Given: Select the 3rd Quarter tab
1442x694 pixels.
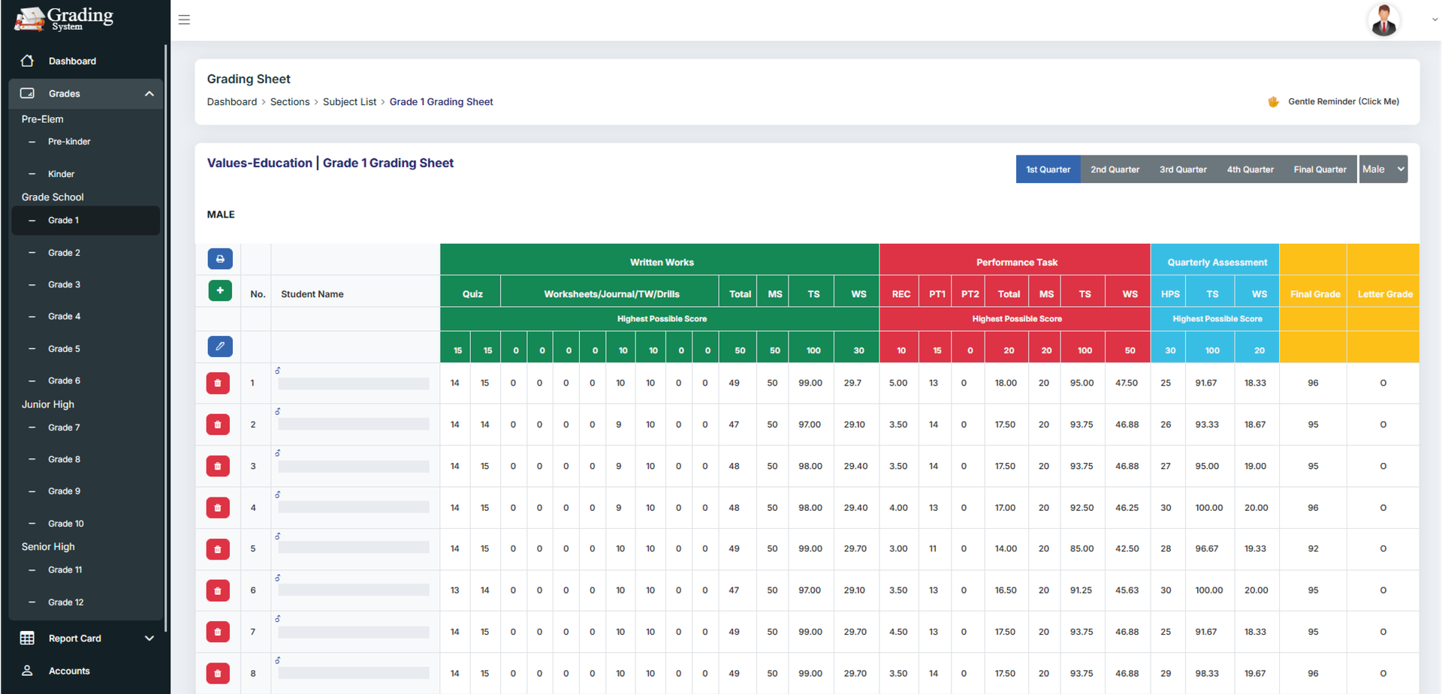Looking at the screenshot, I should coord(1183,170).
